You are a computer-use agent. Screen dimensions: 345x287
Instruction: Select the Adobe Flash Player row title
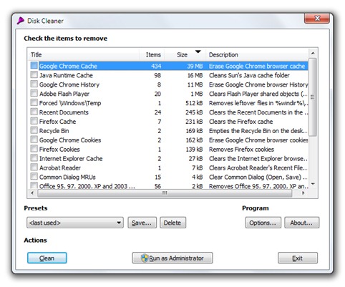[64, 94]
